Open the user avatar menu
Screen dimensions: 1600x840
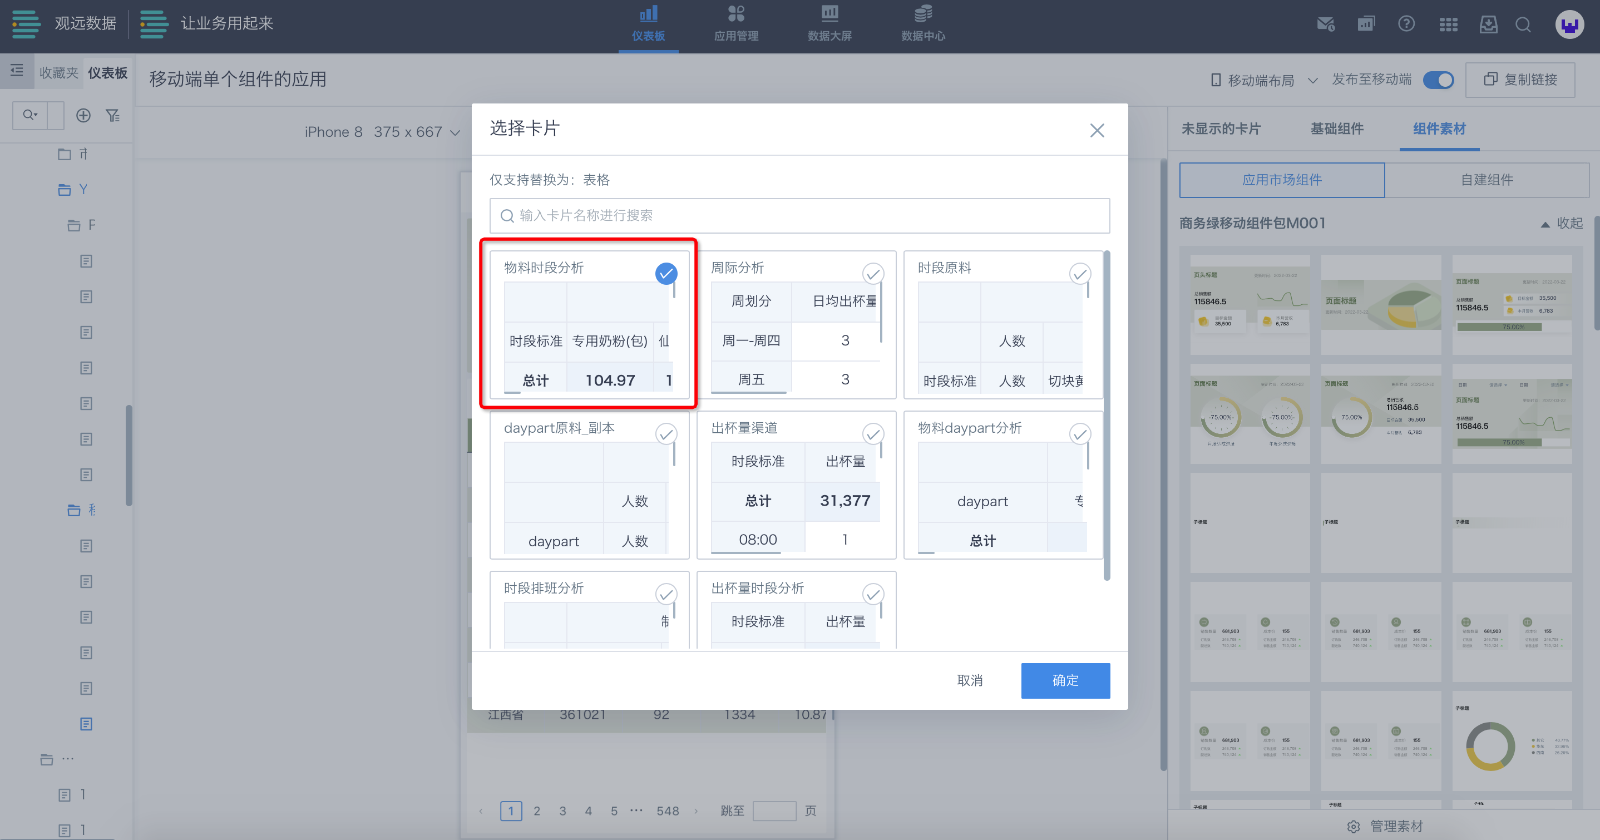click(x=1569, y=24)
